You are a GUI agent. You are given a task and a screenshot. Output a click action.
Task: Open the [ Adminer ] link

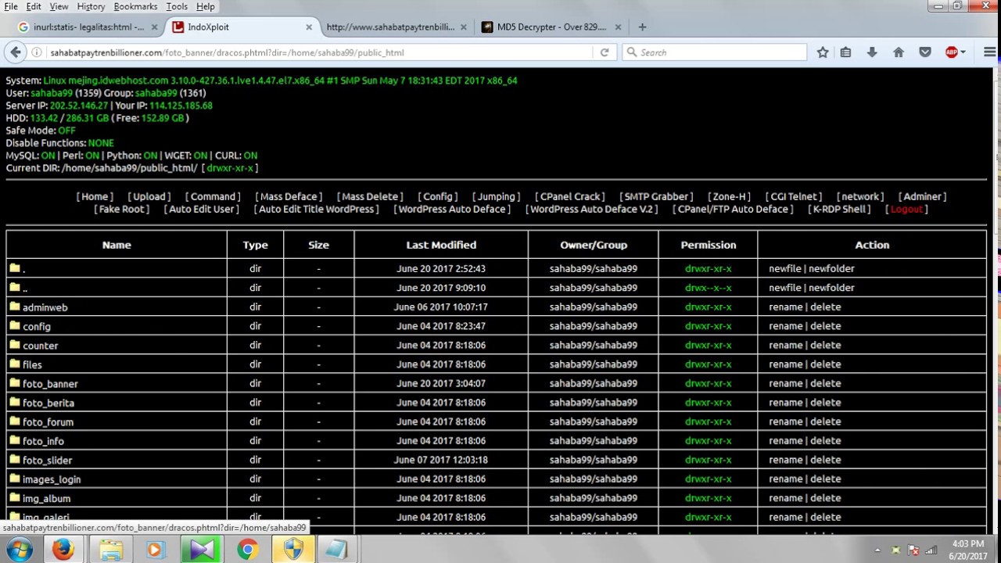point(923,196)
